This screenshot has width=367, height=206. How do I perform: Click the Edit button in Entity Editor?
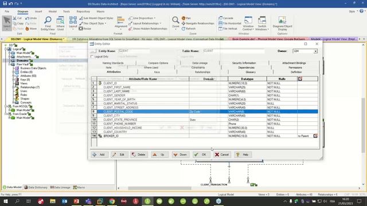click(119, 154)
